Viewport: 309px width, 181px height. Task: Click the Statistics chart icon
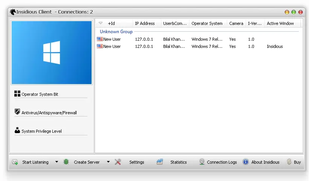160,162
